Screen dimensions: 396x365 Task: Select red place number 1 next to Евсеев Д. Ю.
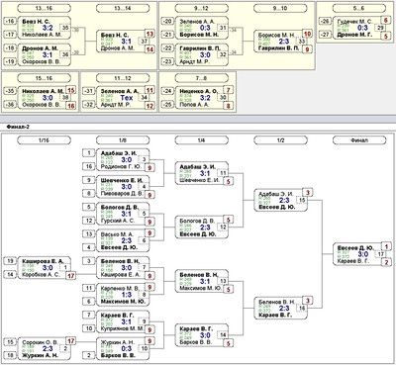(x=386, y=246)
